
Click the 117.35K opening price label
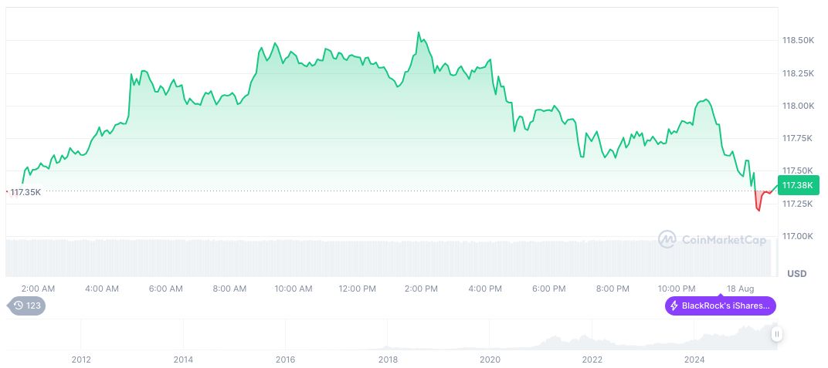tap(25, 192)
